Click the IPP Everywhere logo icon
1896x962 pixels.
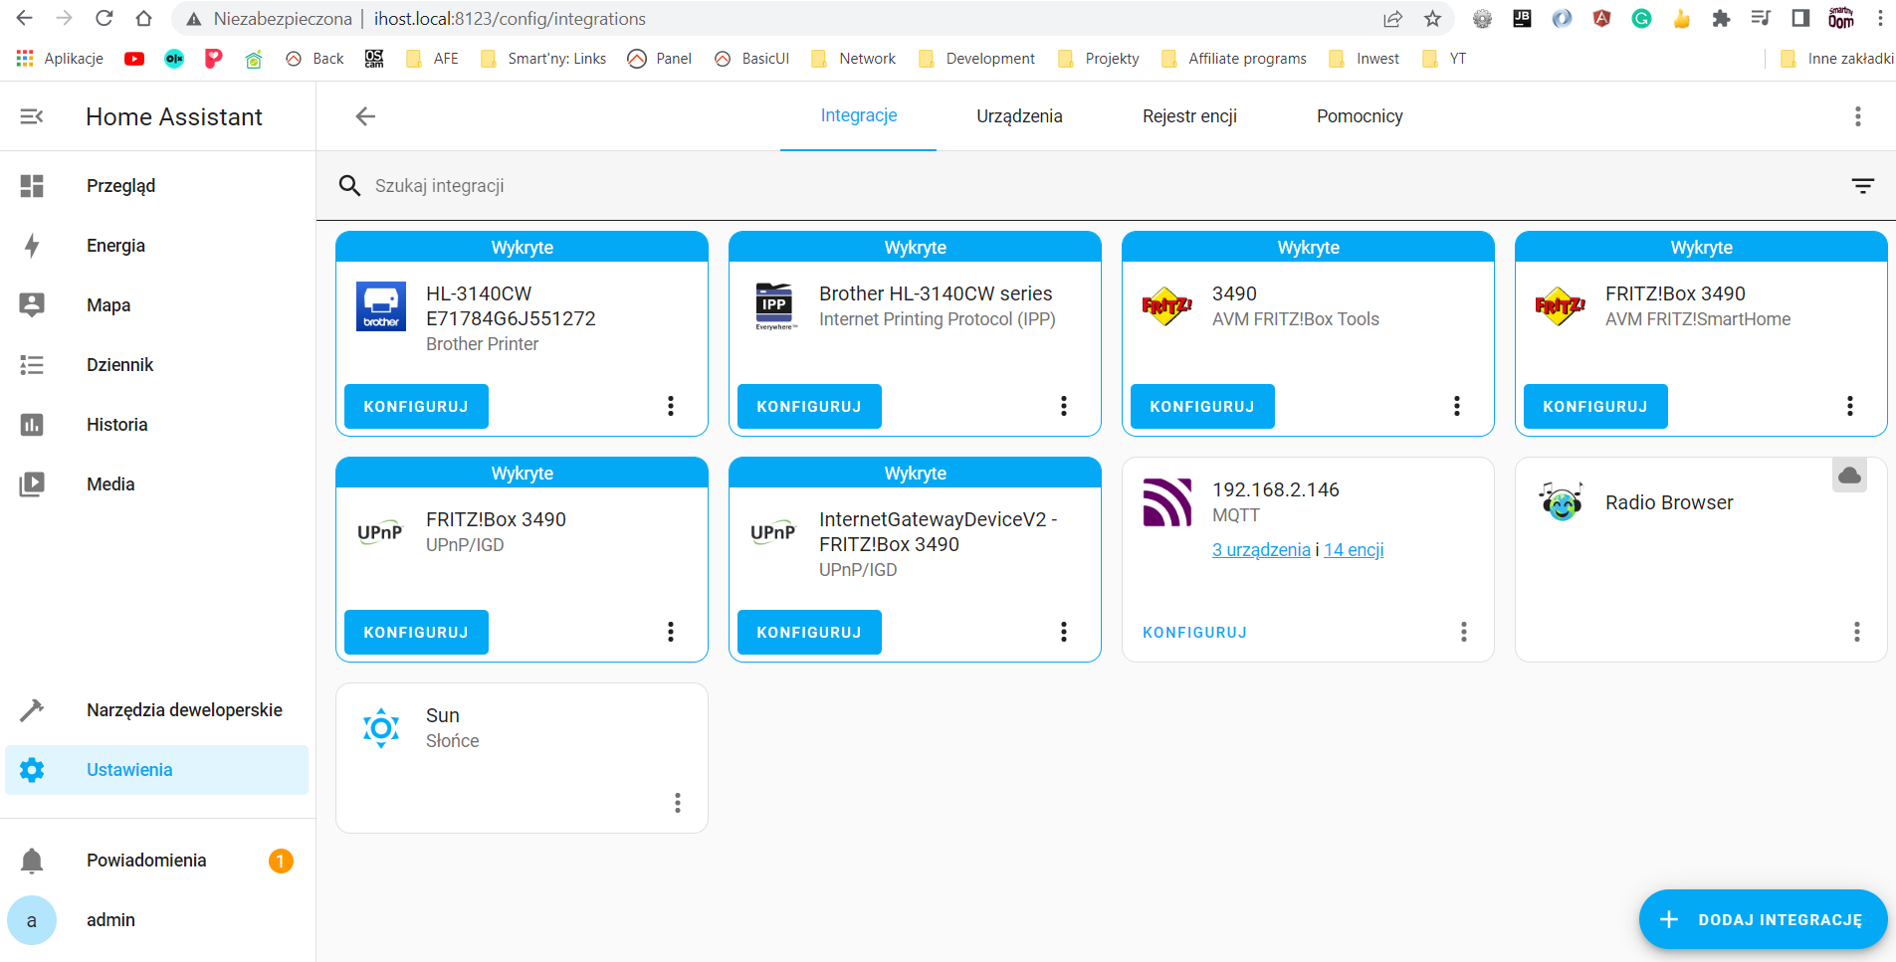(774, 306)
